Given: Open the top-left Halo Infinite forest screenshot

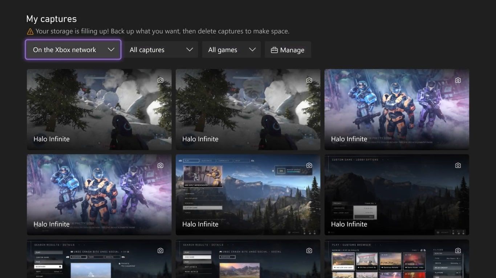Looking at the screenshot, I should point(99,109).
